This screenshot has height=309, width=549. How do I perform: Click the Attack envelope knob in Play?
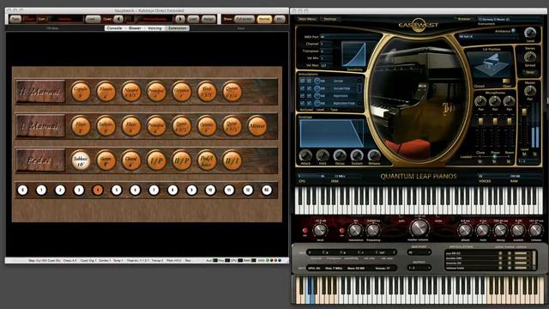pyautogui.click(x=305, y=155)
